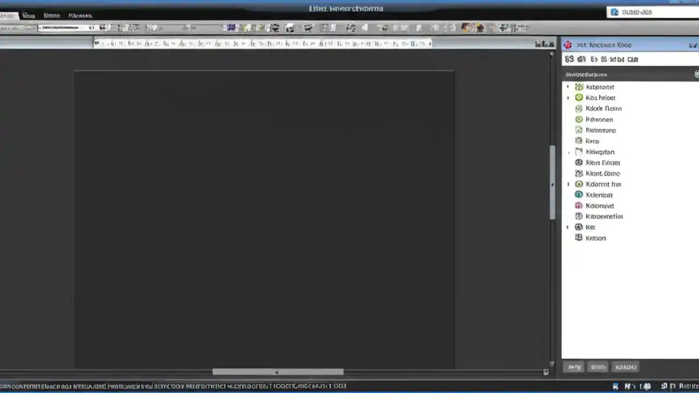Expand the Kkivqutan tree item

[569, 152]
